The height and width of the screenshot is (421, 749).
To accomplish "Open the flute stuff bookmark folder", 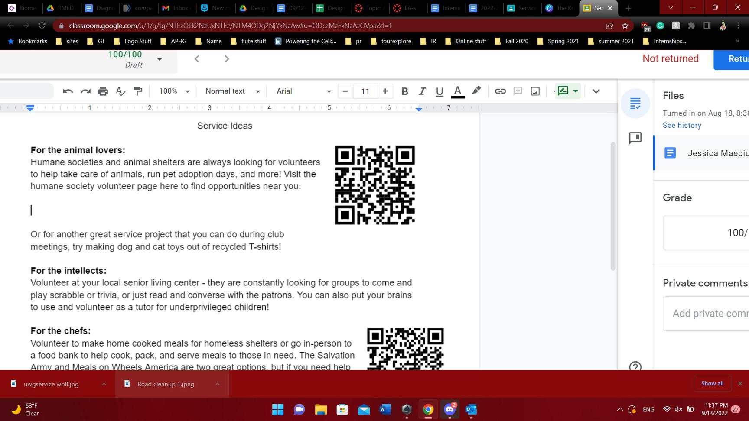I will (x=248, y=41).
